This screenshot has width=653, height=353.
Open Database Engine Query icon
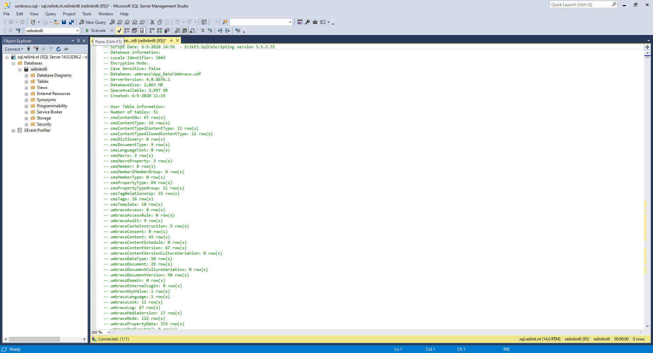[112, 22]
